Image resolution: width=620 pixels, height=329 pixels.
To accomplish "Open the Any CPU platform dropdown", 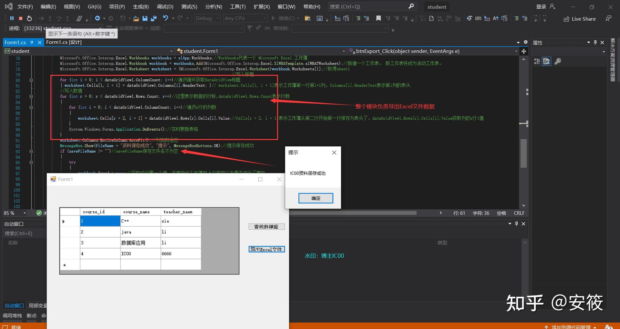I will [x=245, y=18].
